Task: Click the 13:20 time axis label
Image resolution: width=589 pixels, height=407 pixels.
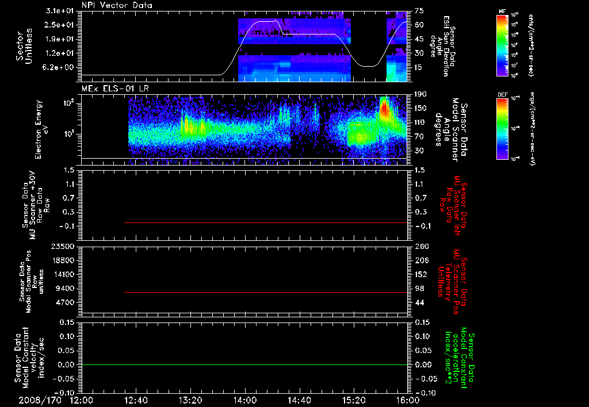Action: click(190, 400)
